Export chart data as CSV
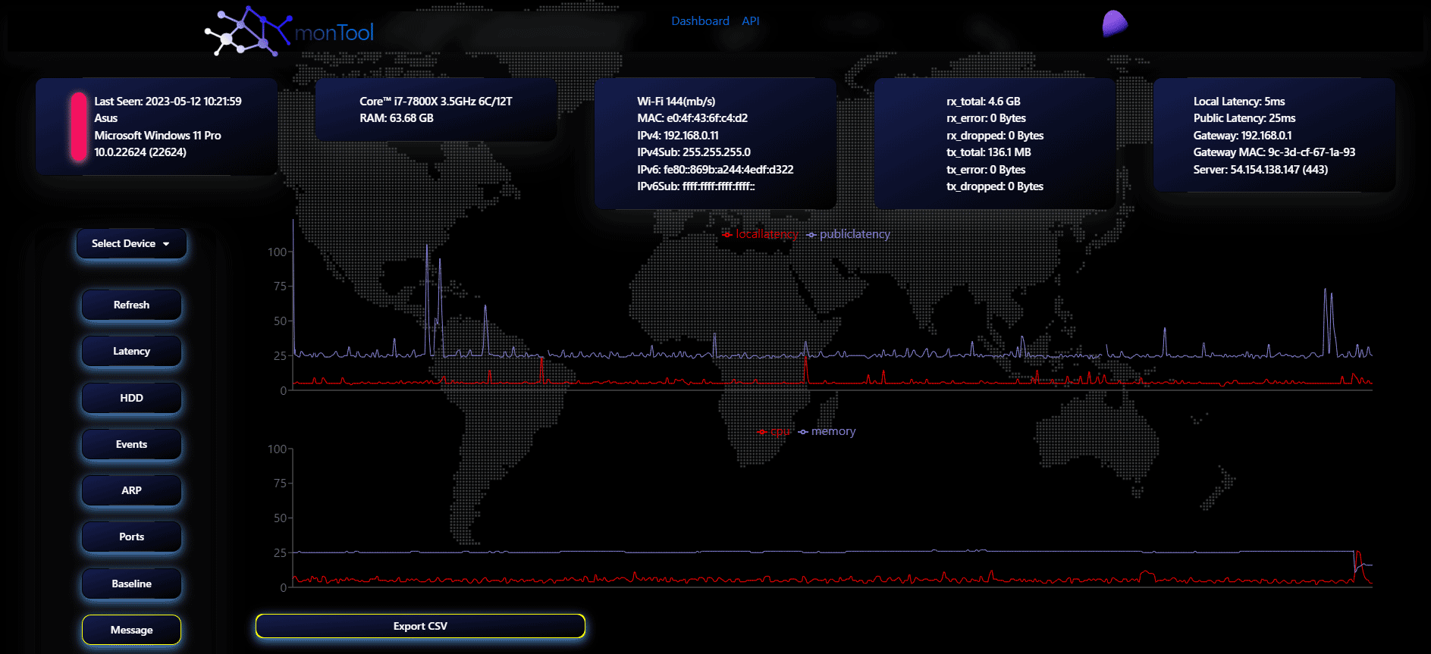This screenshot has width=1431, height=654. point(420,627)
